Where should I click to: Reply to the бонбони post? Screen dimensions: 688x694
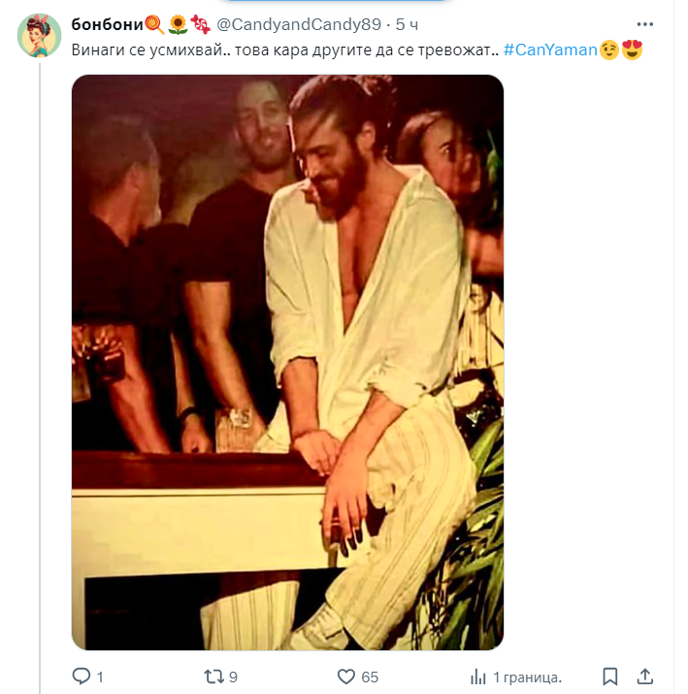81,676
